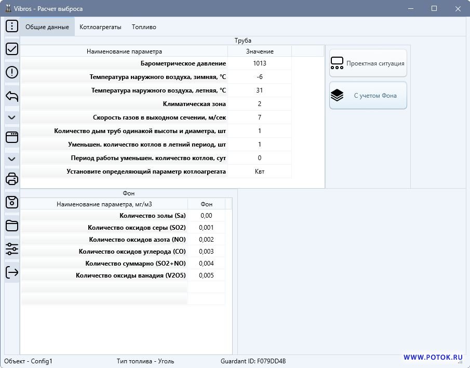470x368 pixels.
Task: Click the barometric pressure value 1013
Action: [260, 63]
